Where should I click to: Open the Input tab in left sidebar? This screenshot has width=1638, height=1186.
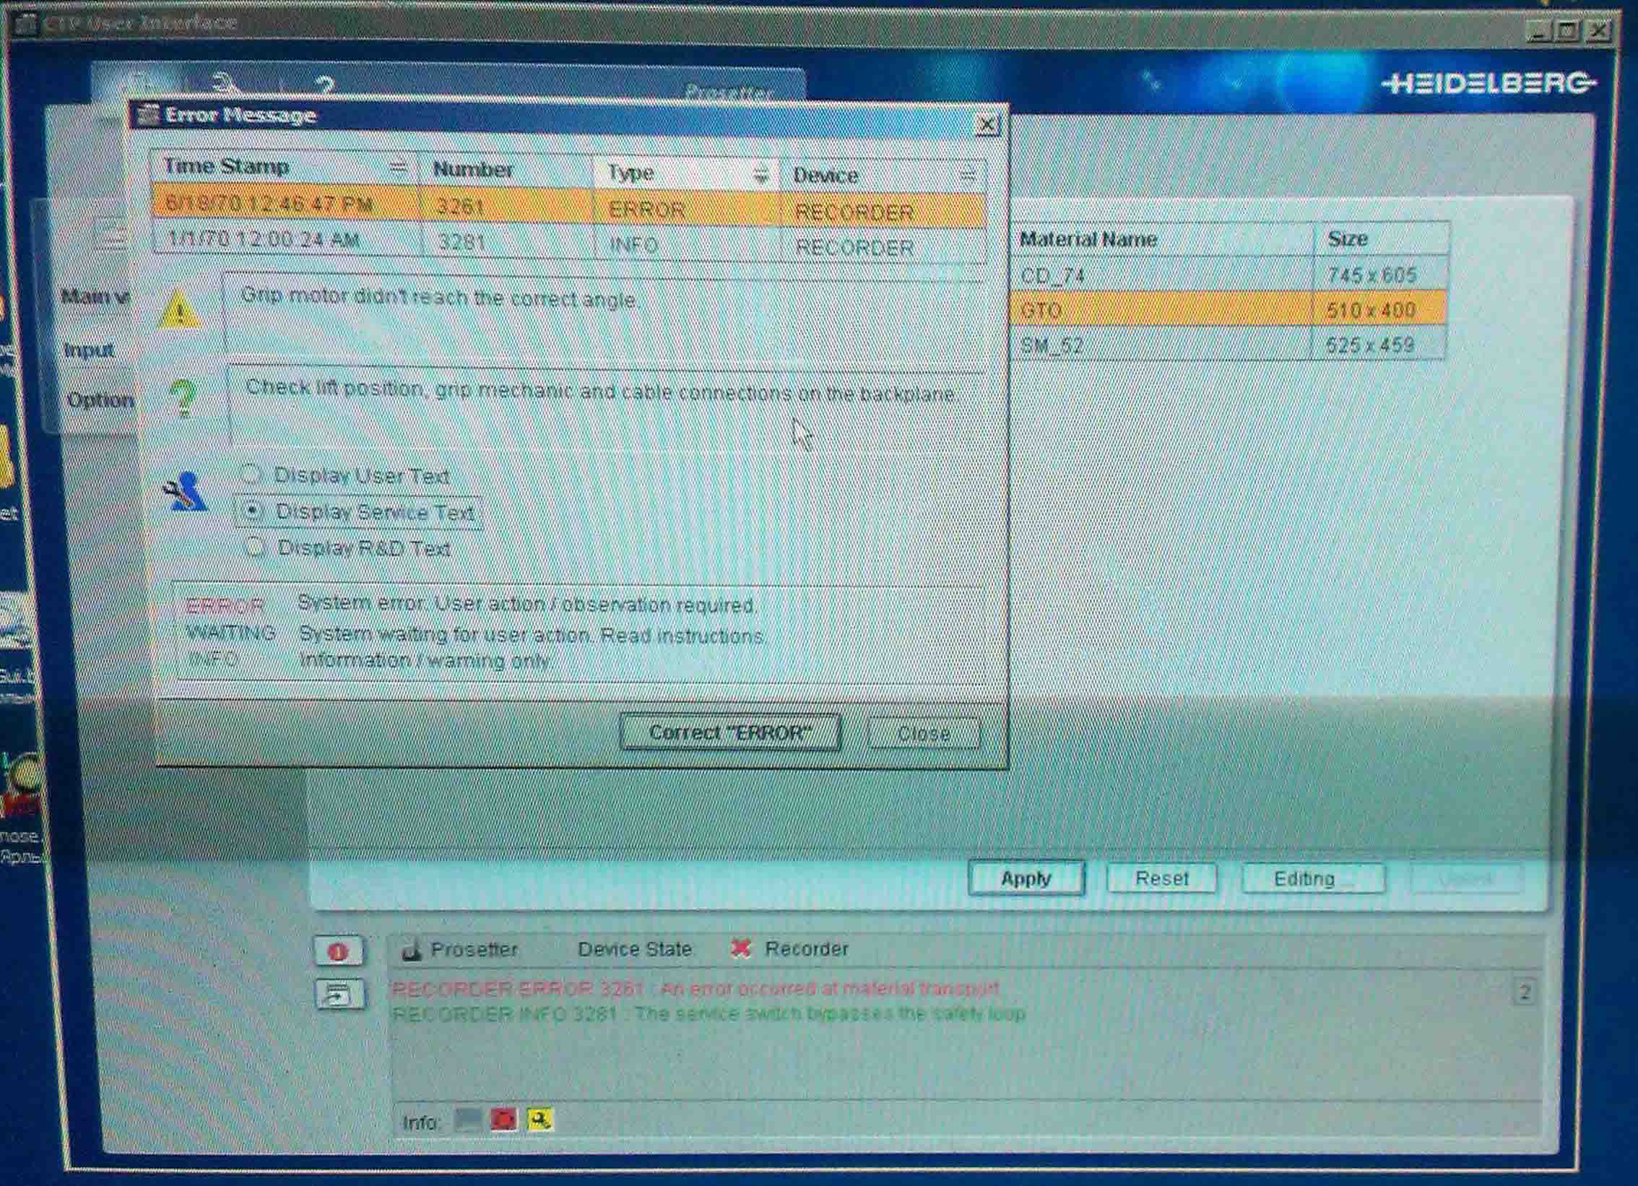tap(89, 350)
